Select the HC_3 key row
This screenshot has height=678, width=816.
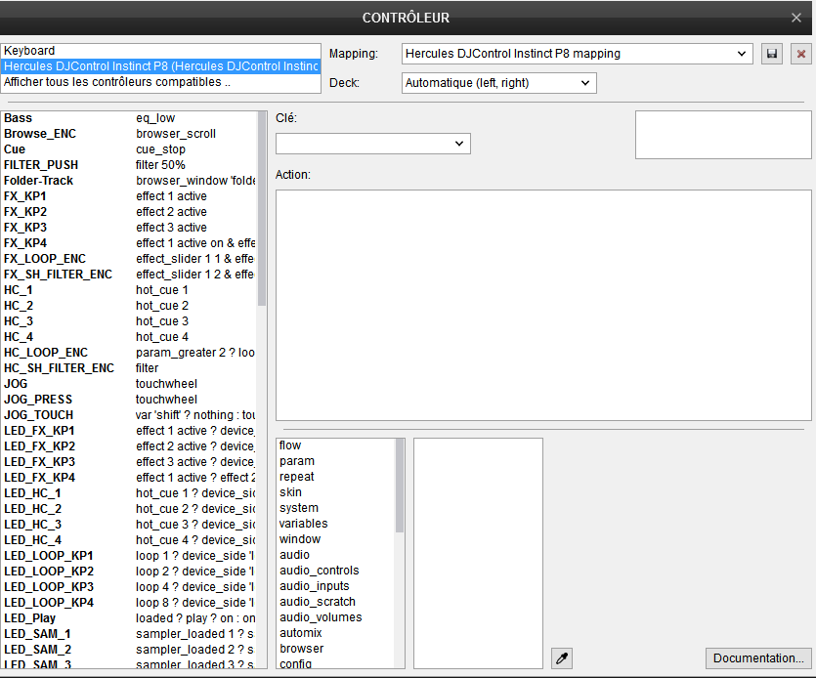[130, 321]
